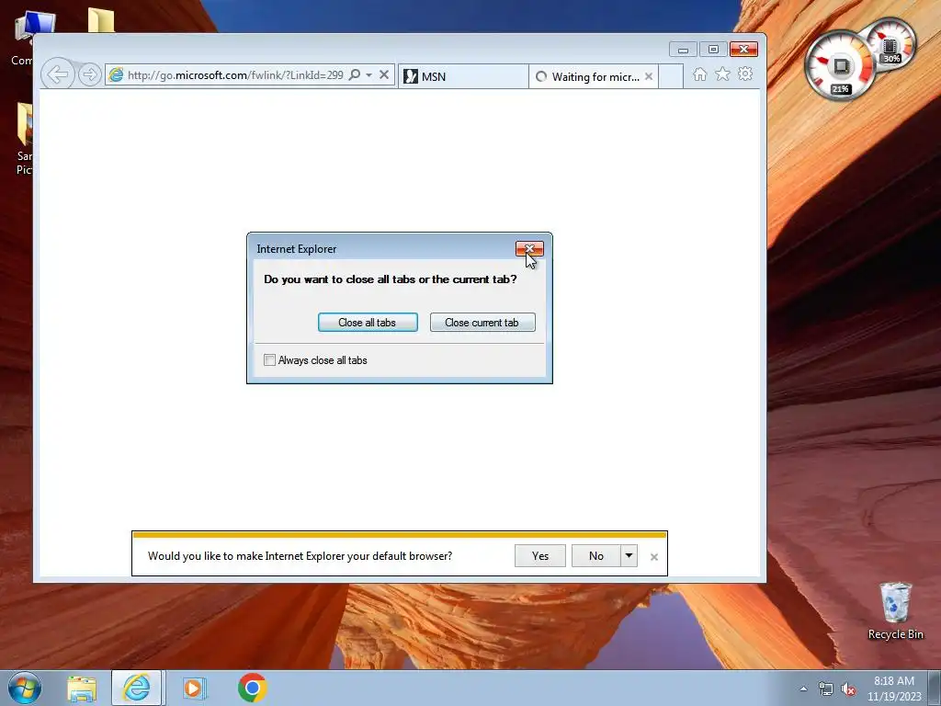Click the muted volume tray icon
This screenshot has height=706, width=941.
click(848, 689)
